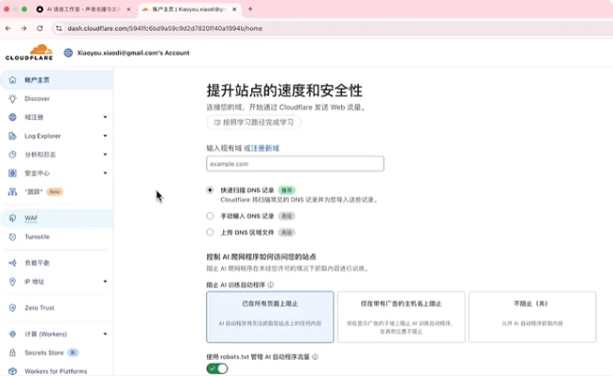The height and width of the screenshot is (376, 613).
Task: Expand the 计算 (Workers) section arrow
Action: coord(105,334)
